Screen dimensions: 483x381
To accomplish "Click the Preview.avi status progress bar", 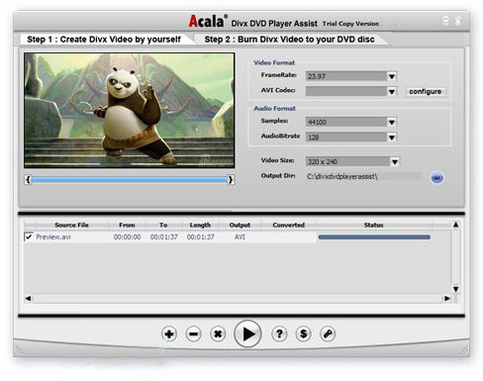I will point(374,237).
